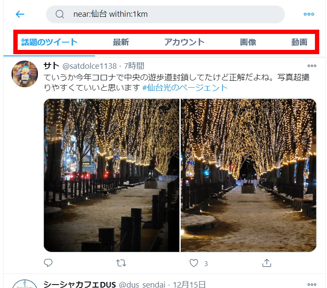Switch to the アカウント tab
Viewport: 327px width, 288px height.
(x=184, y=42)
